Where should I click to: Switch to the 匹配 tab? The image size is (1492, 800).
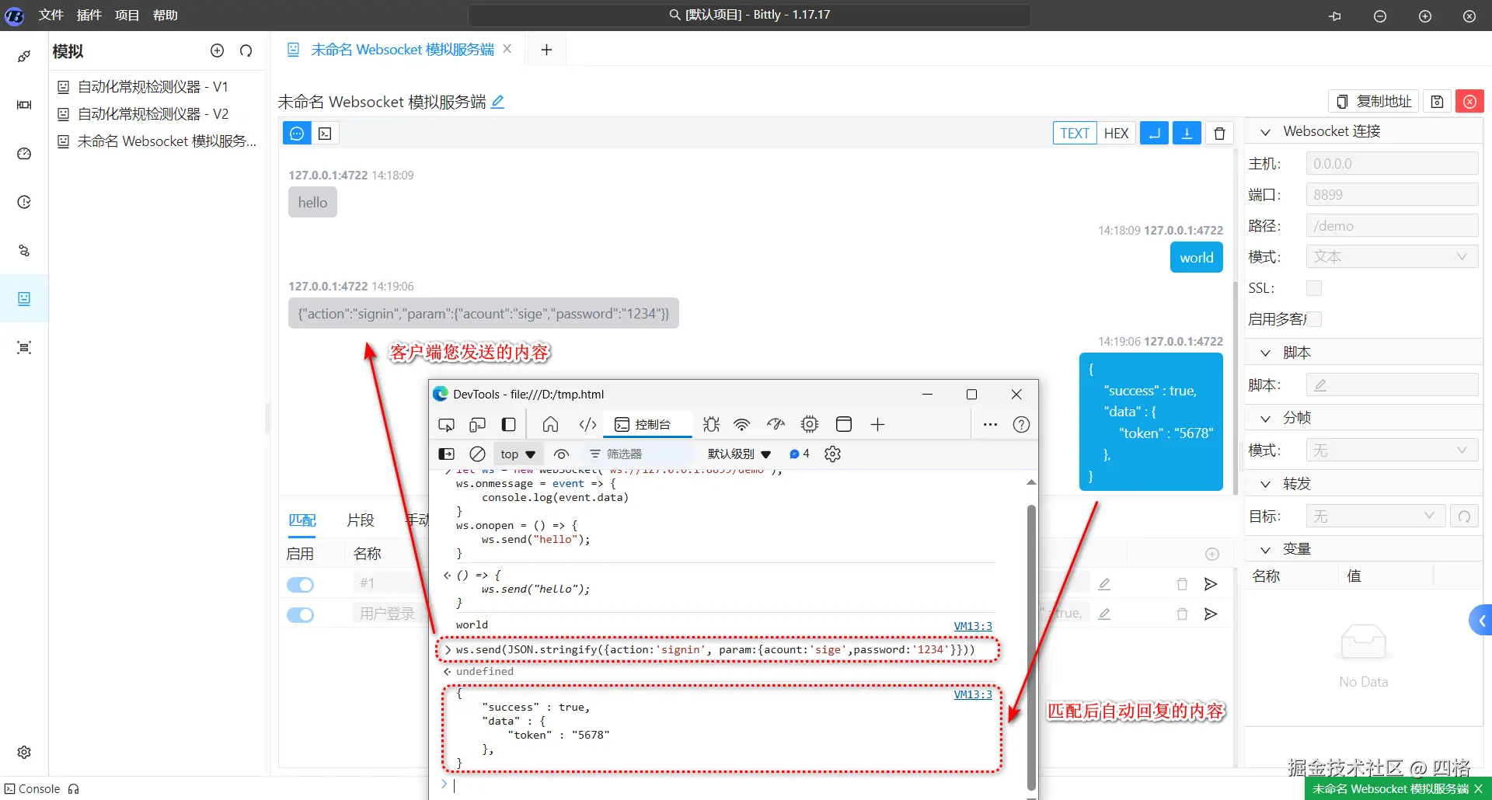pos(302,520)
